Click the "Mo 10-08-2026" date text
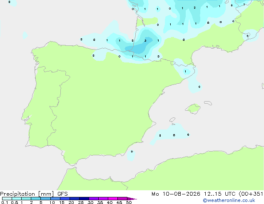Screen dimensions: 264x204 pos(176,194)
